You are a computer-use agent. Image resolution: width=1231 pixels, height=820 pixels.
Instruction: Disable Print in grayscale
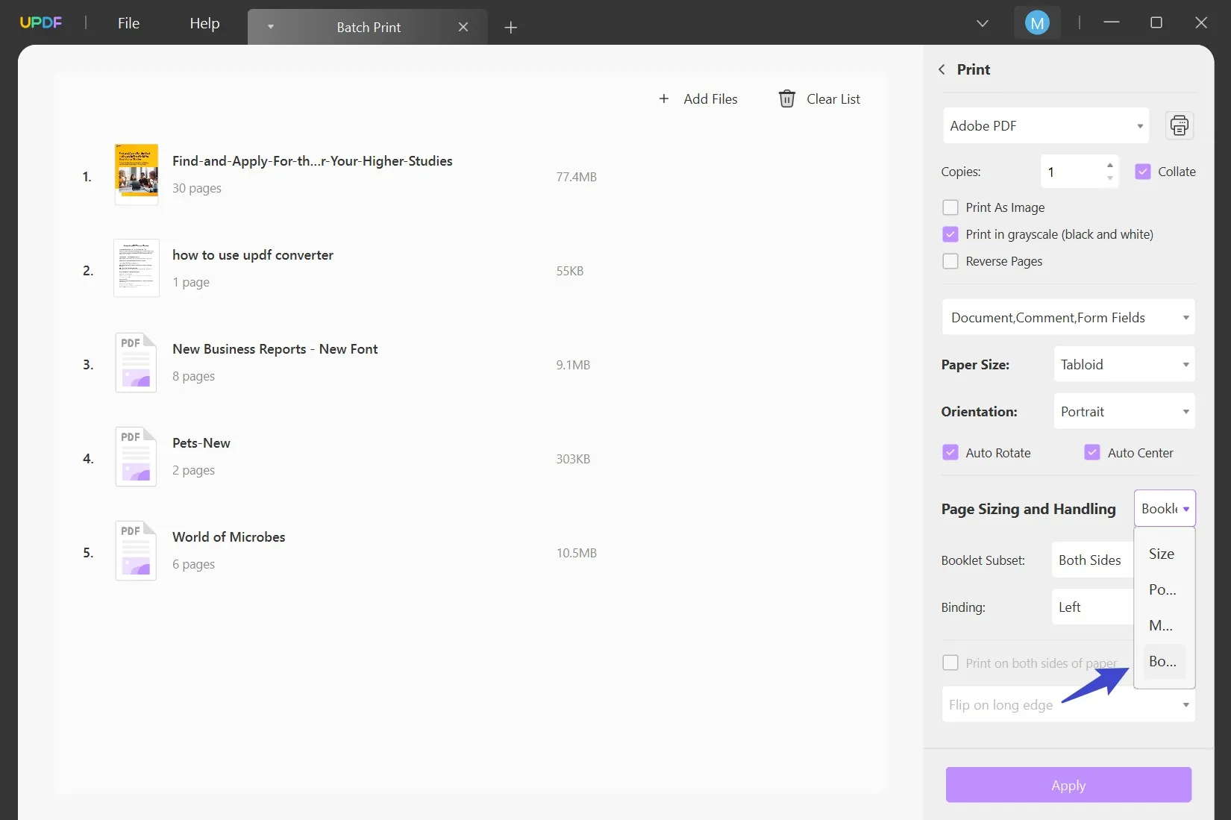click(950, 234)
